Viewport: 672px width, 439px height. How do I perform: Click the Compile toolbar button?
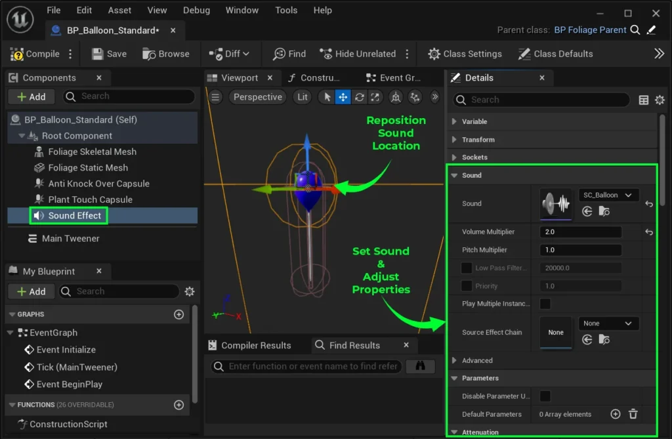click(x=35, y=54)
